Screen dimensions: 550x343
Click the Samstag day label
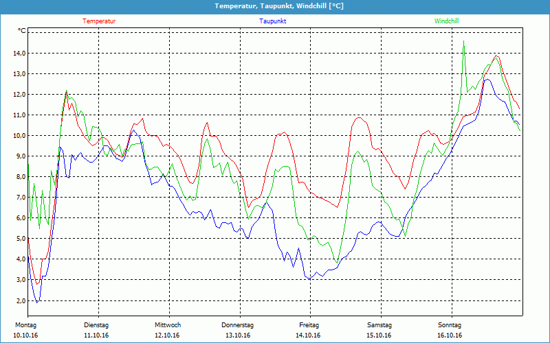tap(379, 325)
